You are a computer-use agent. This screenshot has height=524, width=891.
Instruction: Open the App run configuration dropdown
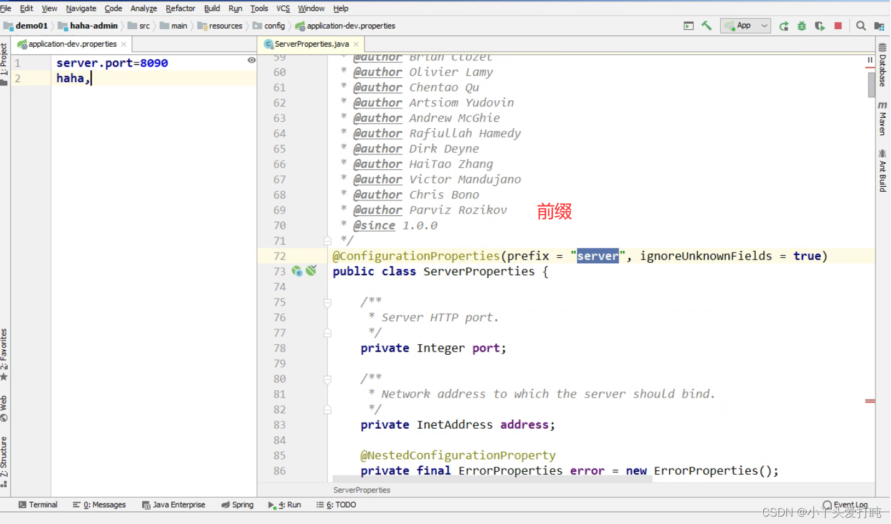[x=746, y=26]
